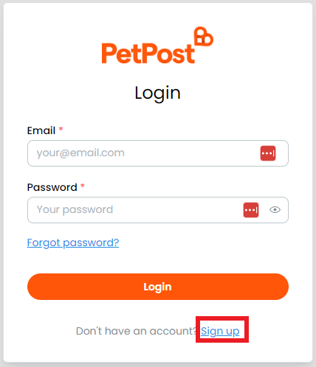The image size is (316, 367).
Task: Open the password manager icon in Password field
Action: [x=251, y=210]
